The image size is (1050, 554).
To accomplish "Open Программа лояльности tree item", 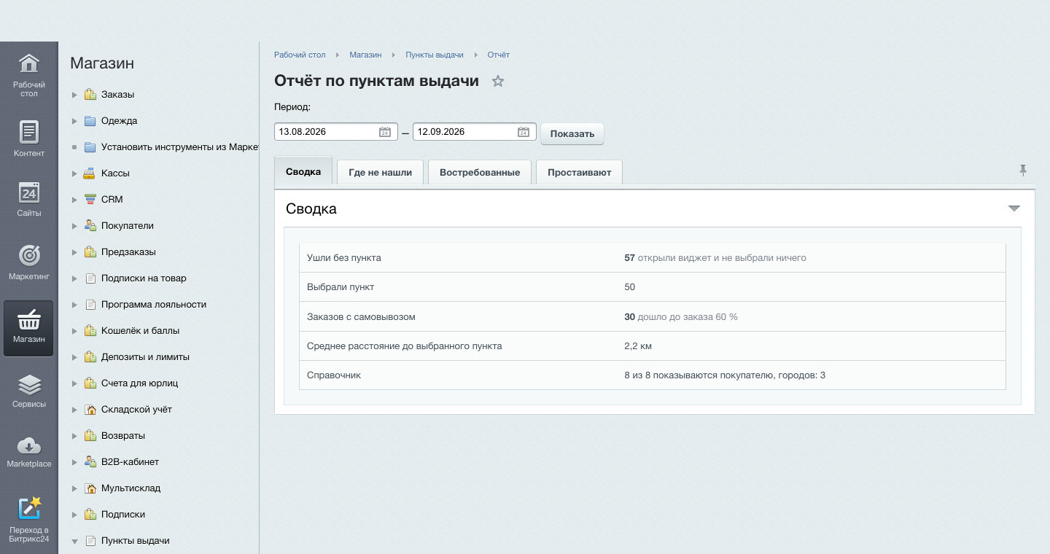I will (x=154, y=305).
